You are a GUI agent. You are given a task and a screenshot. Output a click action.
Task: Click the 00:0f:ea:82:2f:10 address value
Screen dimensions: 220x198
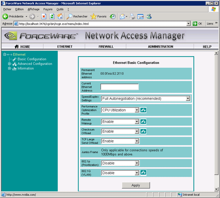(x=112, y=74)
